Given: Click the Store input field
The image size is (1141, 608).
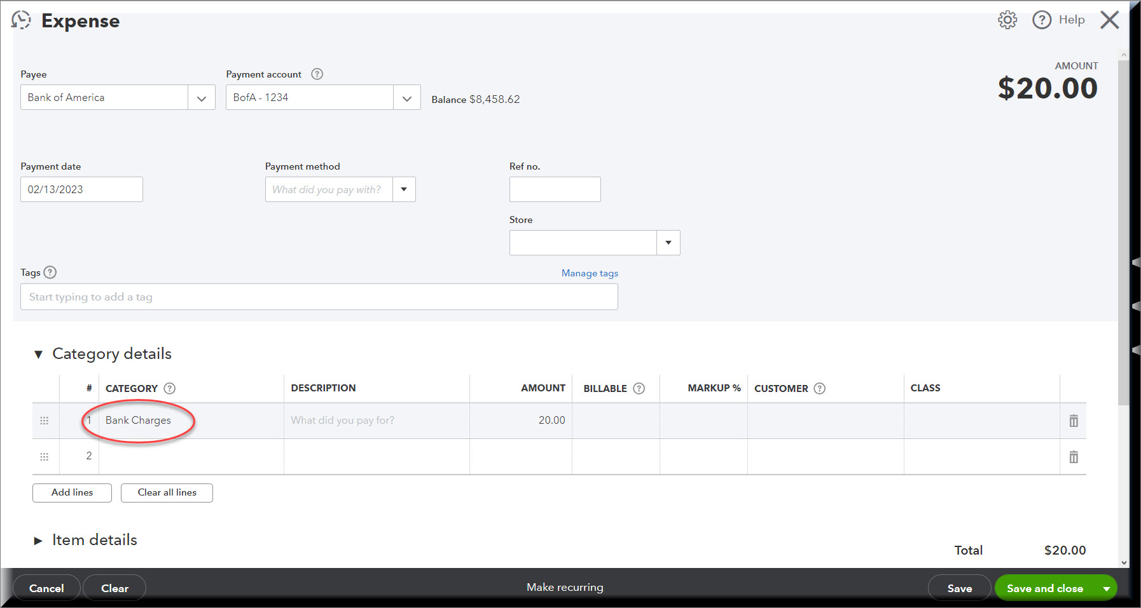Looking at the screenshot, I should tap(583, 243).
